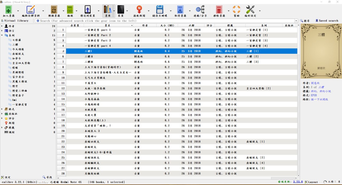Image resolution: width=342 pixels, height=185 pixels.
Task: Click the Virtual library button
Action: point(15,21)
